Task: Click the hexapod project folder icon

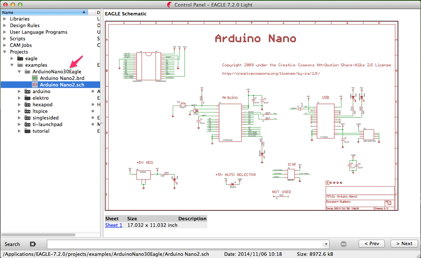Action: point(27,105)
